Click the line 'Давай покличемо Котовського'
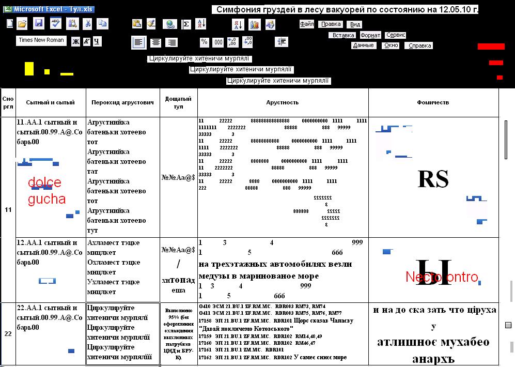 [x=245, y=329]
